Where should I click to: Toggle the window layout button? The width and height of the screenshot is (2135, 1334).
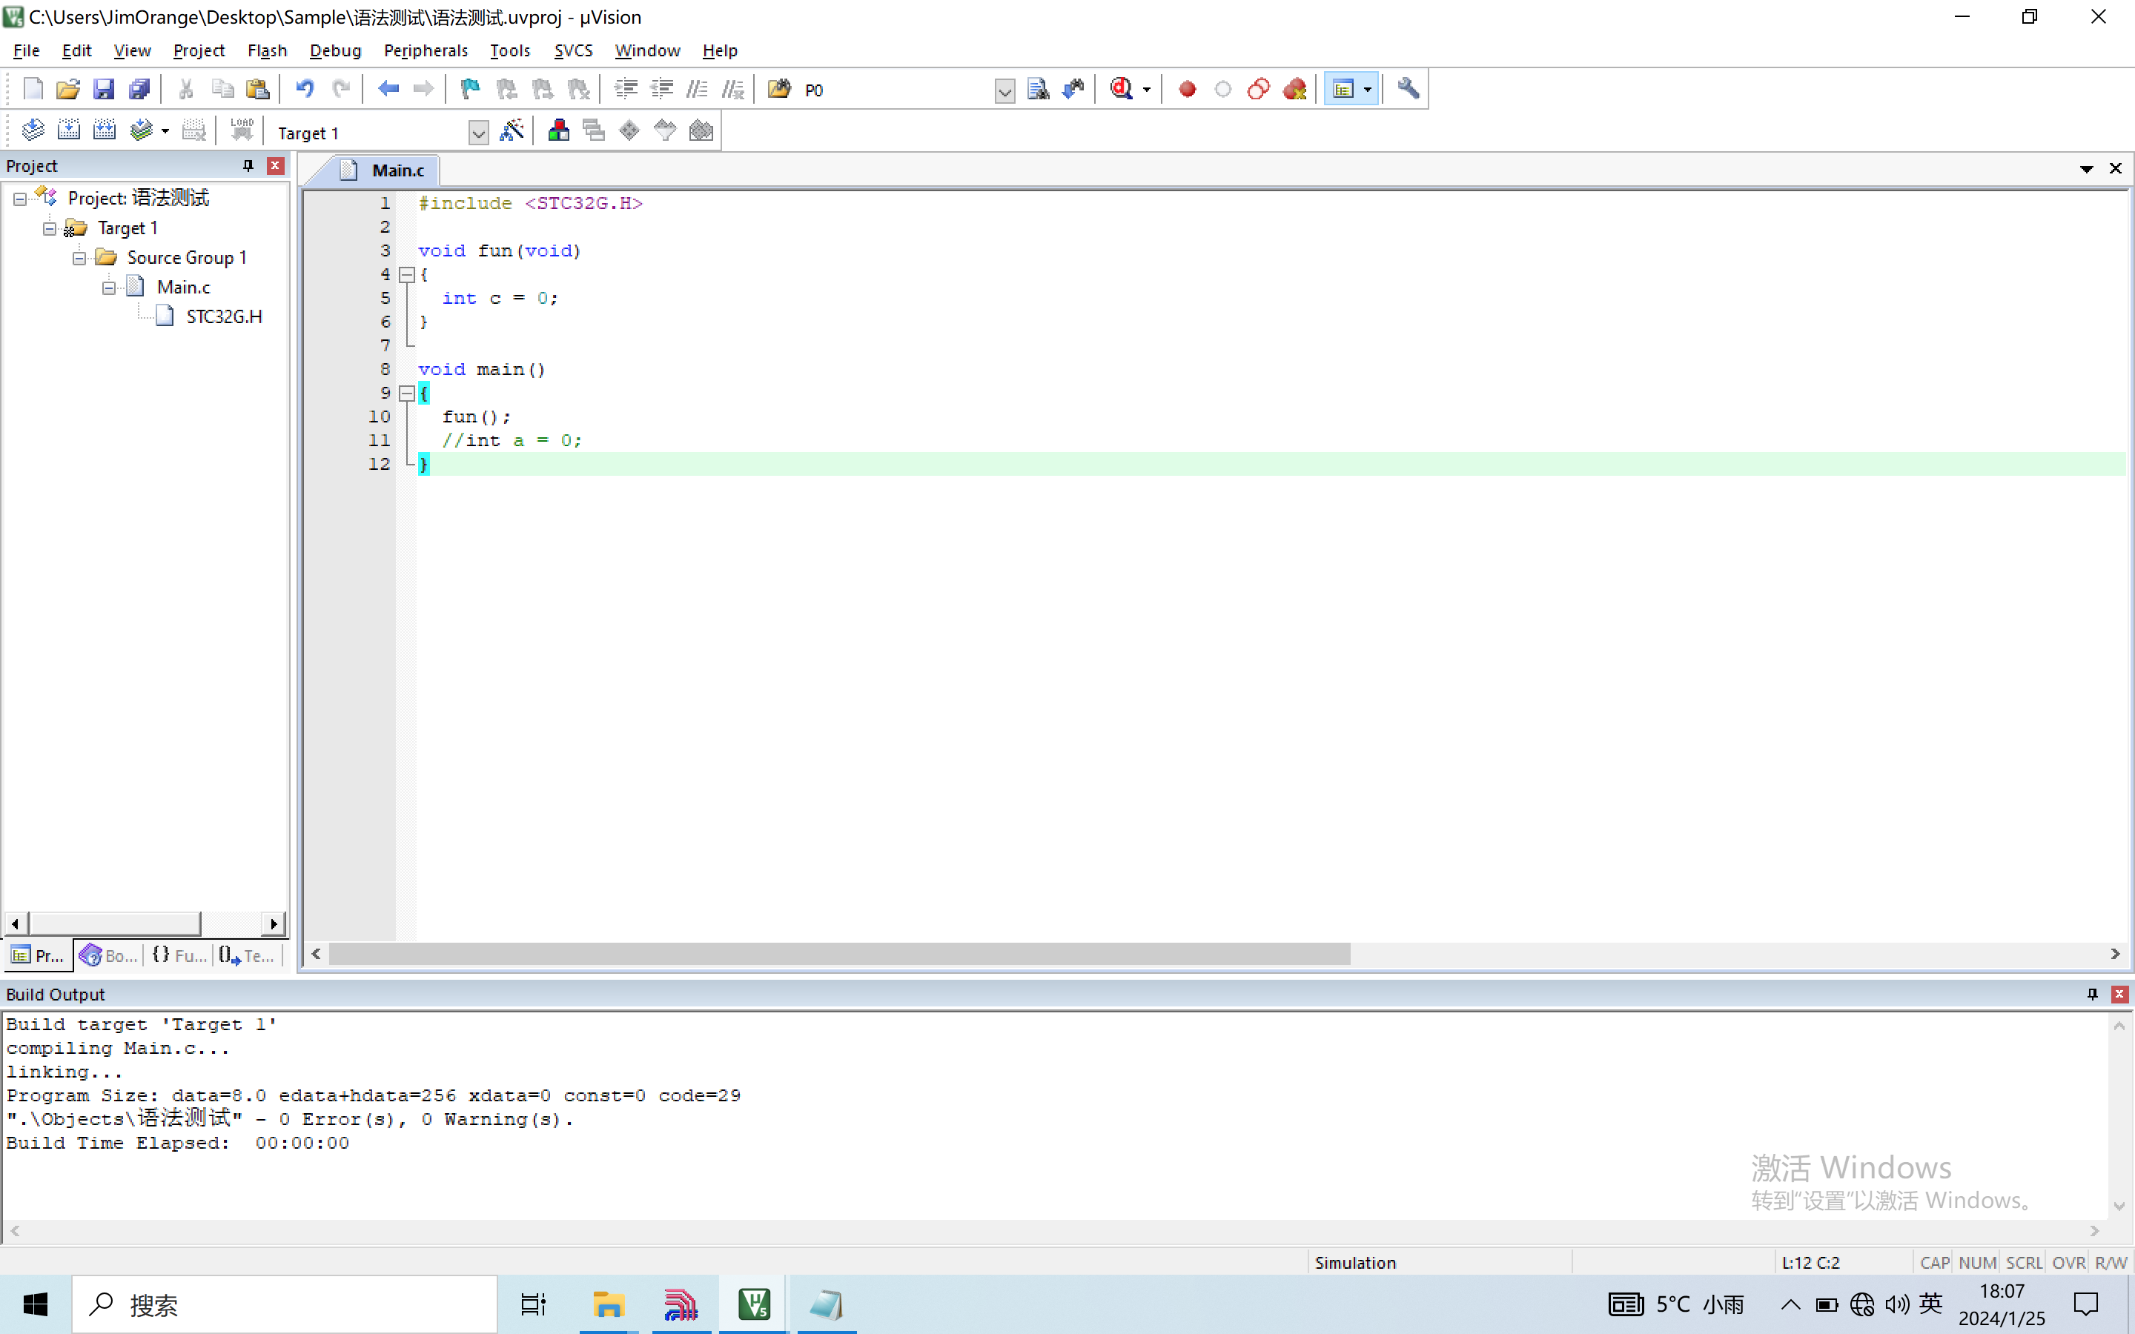(x=1343, y=89)
